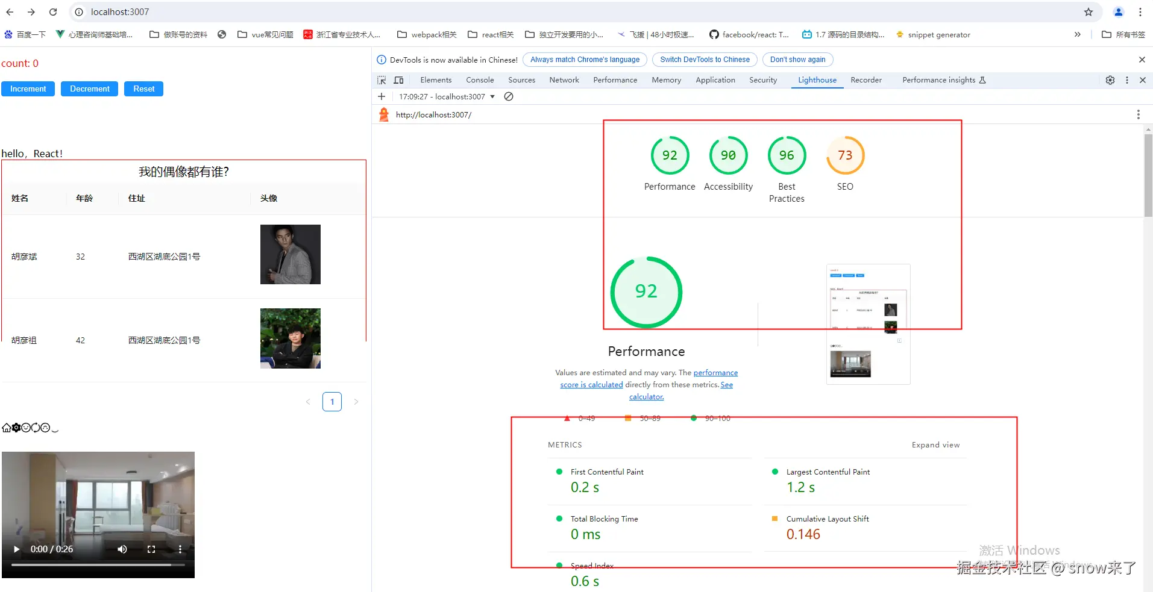
Task: Open DevTools settings gear
Action: (x=1110, y=80)
